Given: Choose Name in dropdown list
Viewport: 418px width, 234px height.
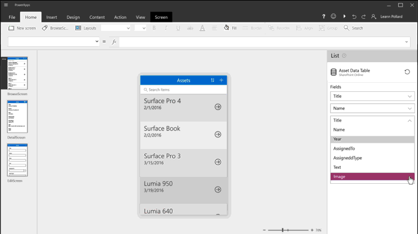Looking at the screenshot, I should pyautogui.click(x=372, y=130).
